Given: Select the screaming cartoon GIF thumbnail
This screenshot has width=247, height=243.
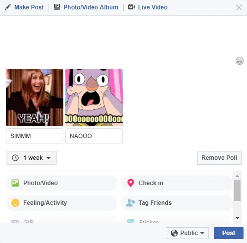Looking at the screenshot, I should coord(94,97).
